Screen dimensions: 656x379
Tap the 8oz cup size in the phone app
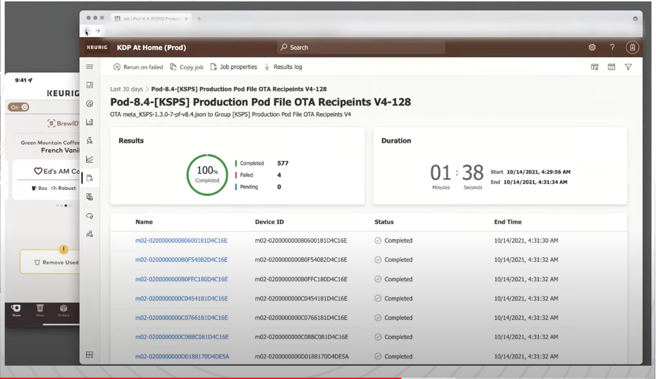click(x=40, y=188)
